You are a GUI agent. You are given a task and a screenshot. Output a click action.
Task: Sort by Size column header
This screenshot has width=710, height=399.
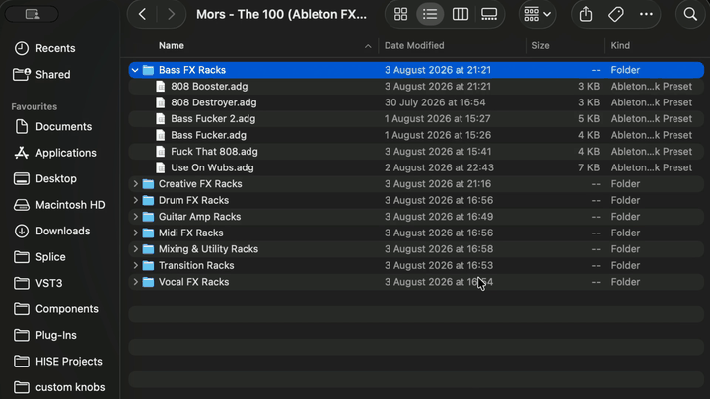pyautogui.click(x=540, y=45)
